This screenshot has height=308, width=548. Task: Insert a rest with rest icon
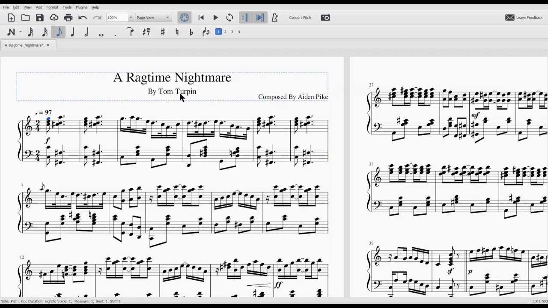click(x=146, y=32)
